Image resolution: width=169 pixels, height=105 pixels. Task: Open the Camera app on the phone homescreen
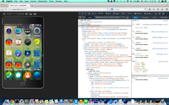[x=9, y=32]
